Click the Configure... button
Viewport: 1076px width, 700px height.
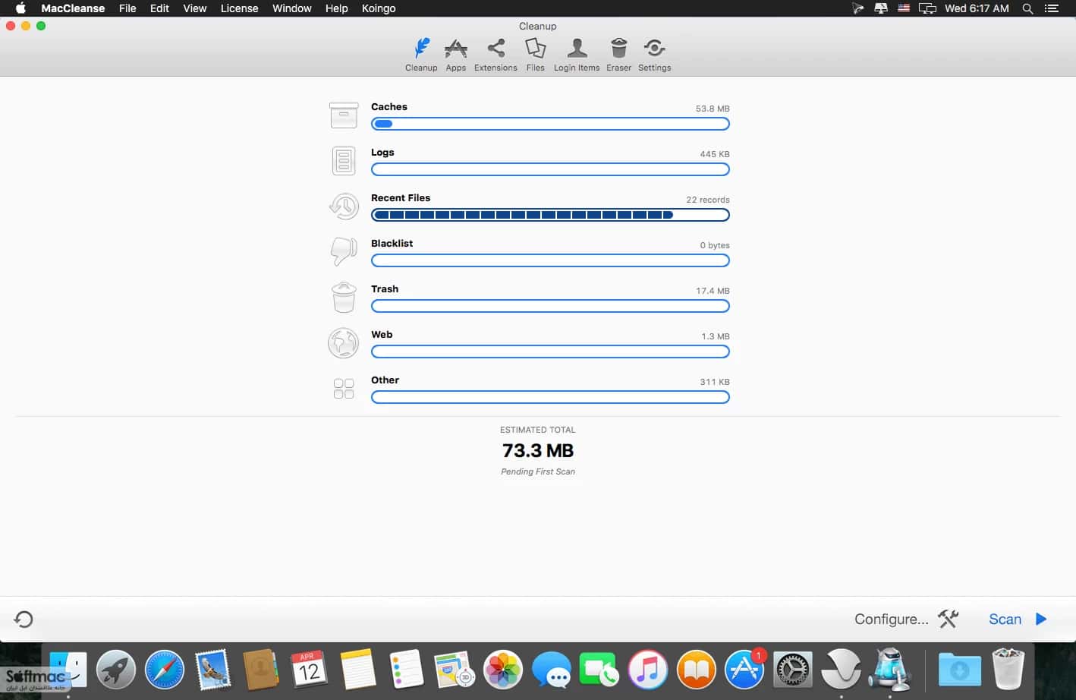coord(892,619)
